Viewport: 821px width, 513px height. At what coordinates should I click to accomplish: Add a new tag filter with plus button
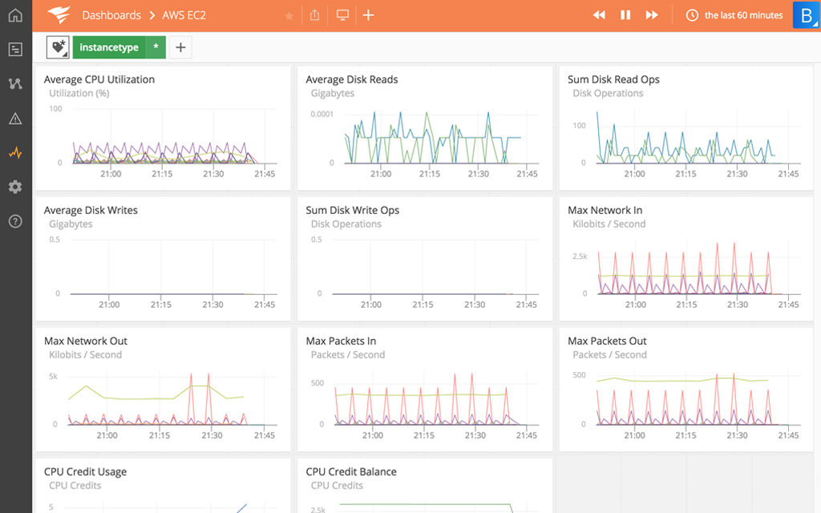tap(180, 48)
